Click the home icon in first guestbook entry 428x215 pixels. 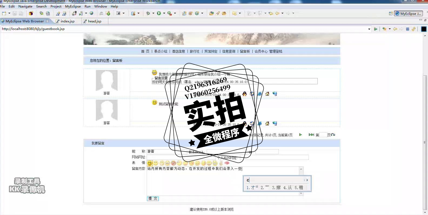[x=267, y=94]
